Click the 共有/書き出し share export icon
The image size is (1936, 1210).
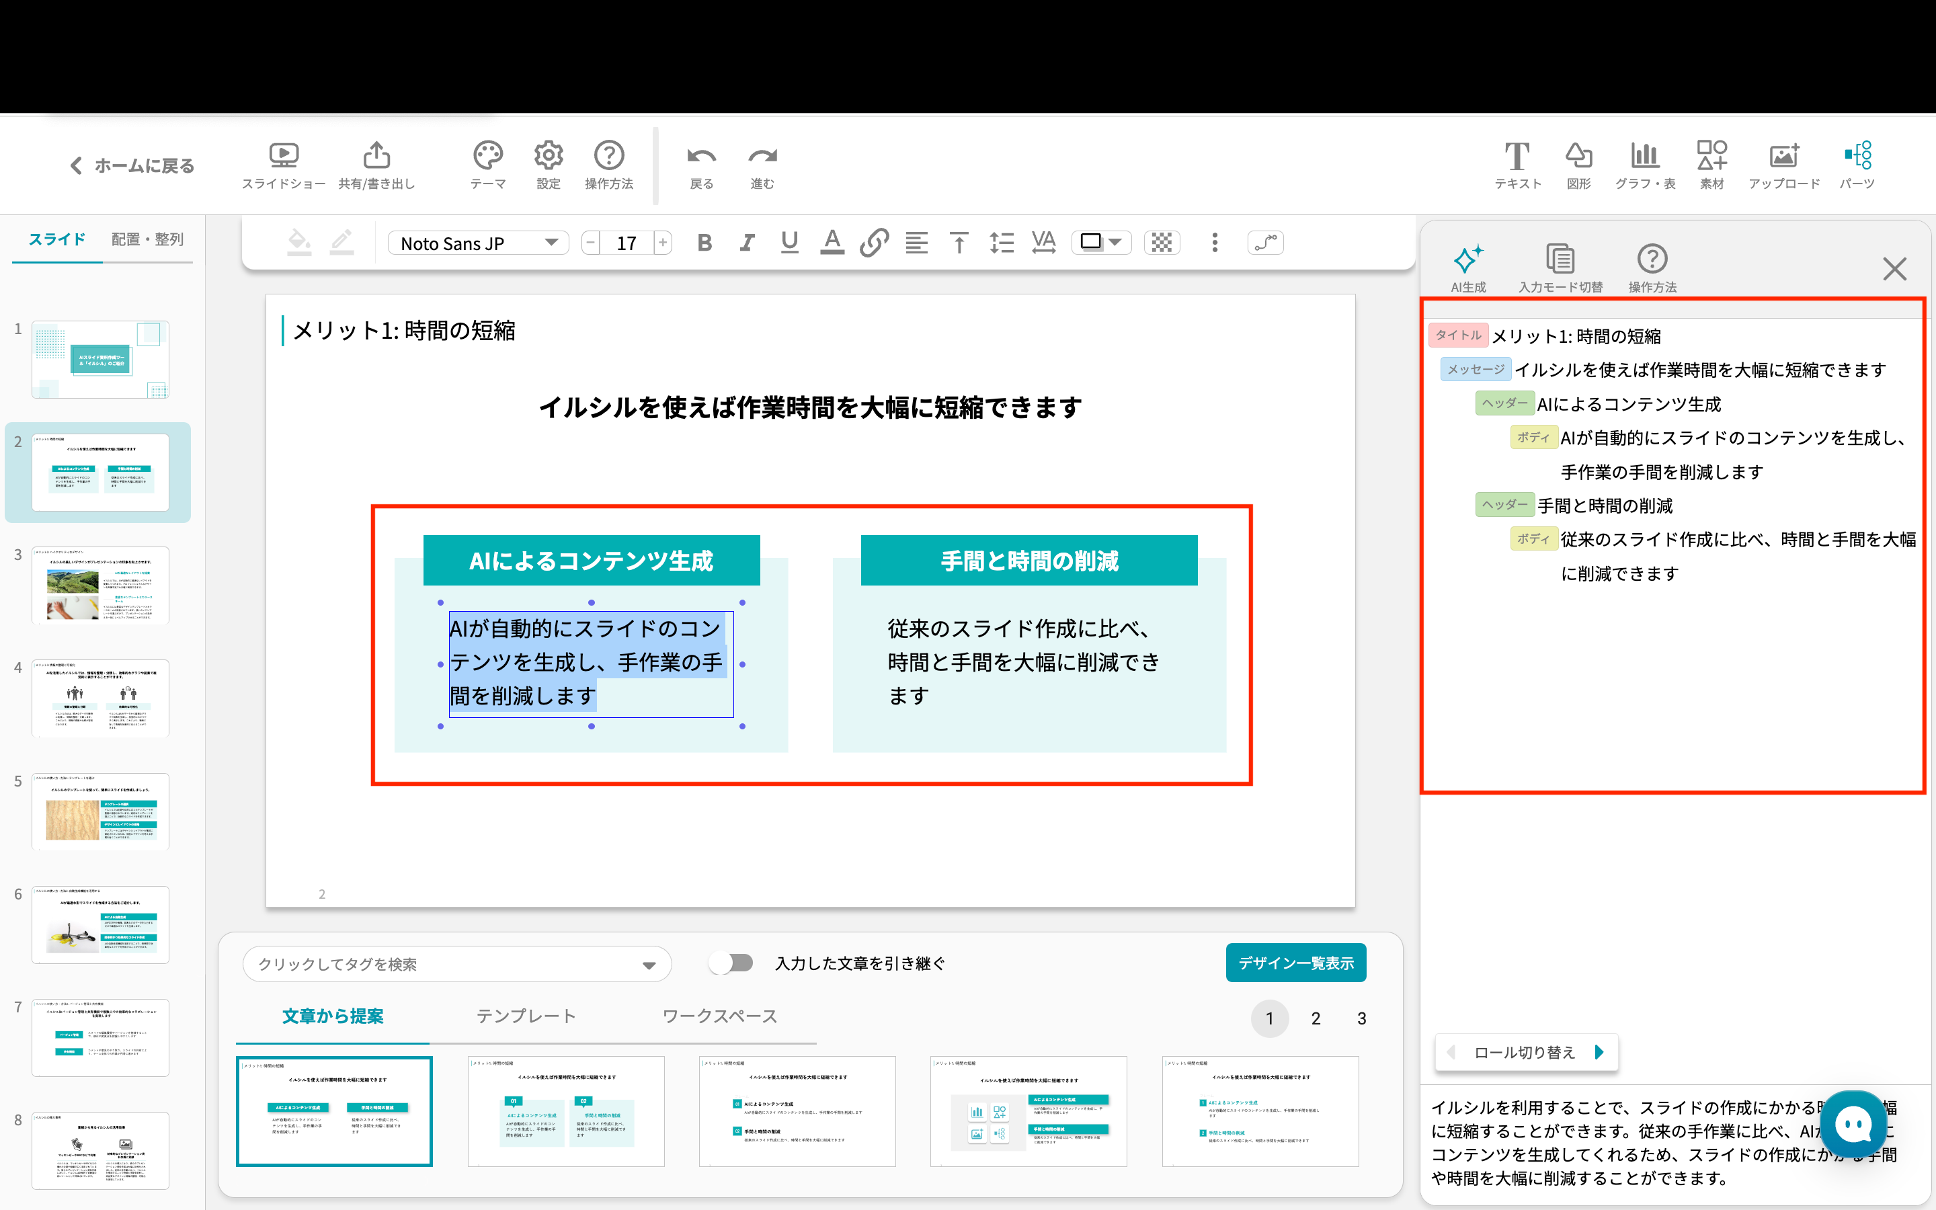(376, 156)
